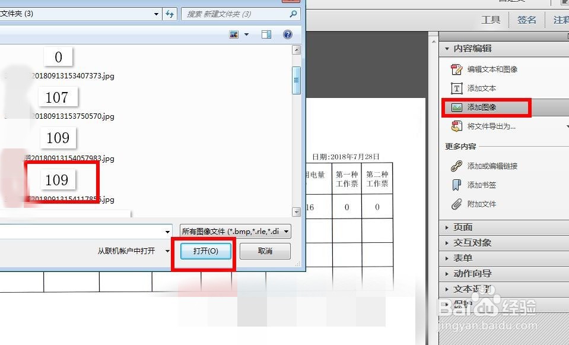The height and width of the screenshot is (345, 569).
Task: Click the change view icon in dialog
Action: pyautogui.click(x=234, y=34)
